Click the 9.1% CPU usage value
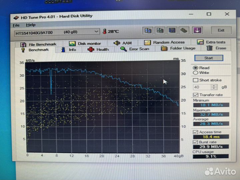240x180 pixels. pos(211,156)
